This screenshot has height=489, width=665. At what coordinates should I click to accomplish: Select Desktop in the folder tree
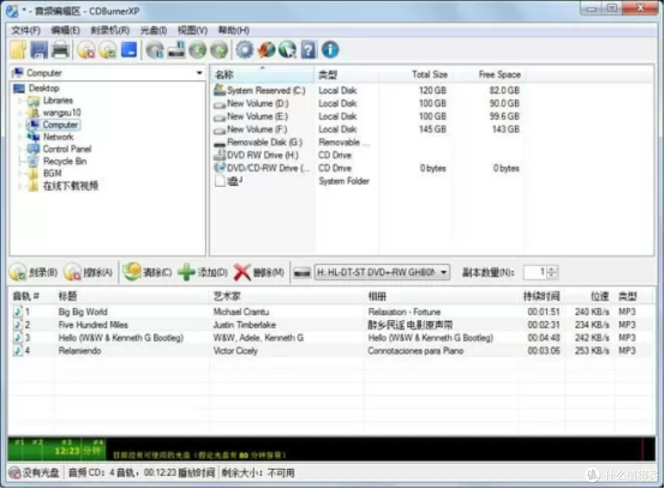tap(44, 88)
